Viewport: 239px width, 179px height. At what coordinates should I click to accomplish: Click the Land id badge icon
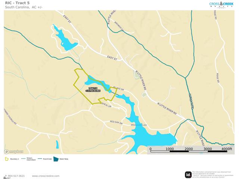(188, 175)
